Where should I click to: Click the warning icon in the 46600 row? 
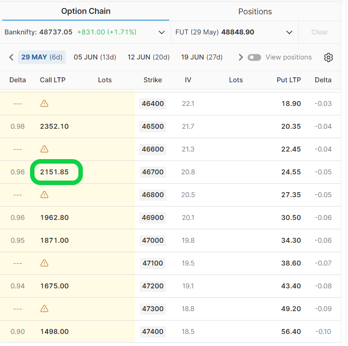click(x=44, y=149)
